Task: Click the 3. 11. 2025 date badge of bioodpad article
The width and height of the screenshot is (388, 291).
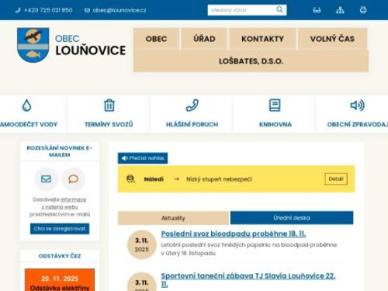Action: click(x=142, y=244)
